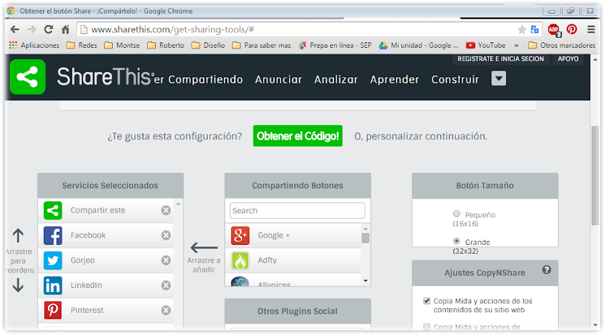Show more bookmarks with the » chevron
The height and width of the screenshot is (335, 605).
click(516, 46)
